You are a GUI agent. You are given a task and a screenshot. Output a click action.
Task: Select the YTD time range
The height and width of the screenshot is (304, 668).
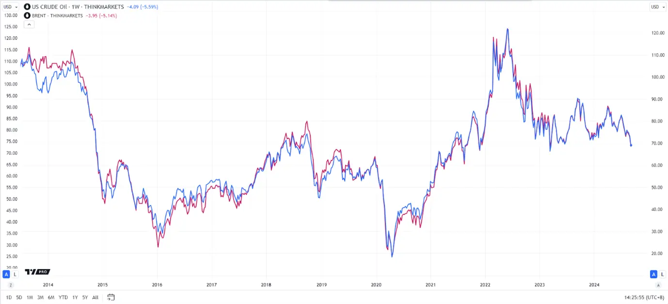(63, 297)
